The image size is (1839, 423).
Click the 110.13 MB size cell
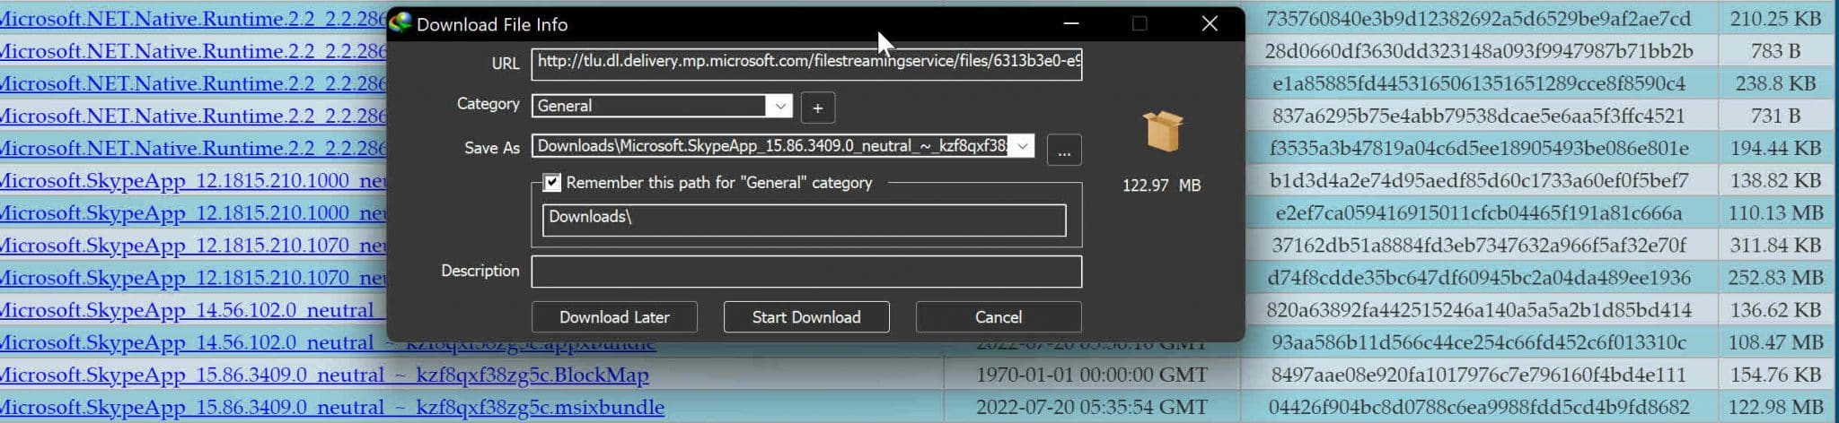pyautogui.click(x=1775, y=213)
